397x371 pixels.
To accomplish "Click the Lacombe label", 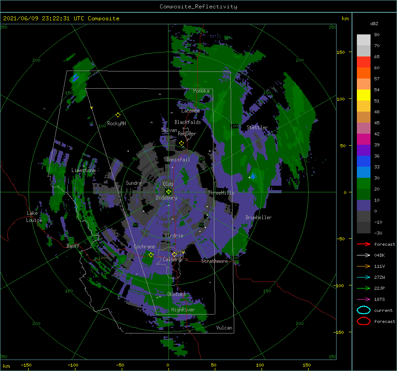I will 191,111.
